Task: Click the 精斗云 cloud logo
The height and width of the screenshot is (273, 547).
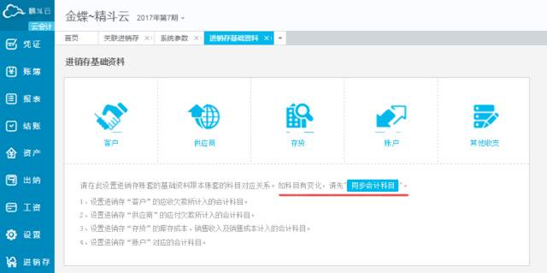Action: point(13,12)
